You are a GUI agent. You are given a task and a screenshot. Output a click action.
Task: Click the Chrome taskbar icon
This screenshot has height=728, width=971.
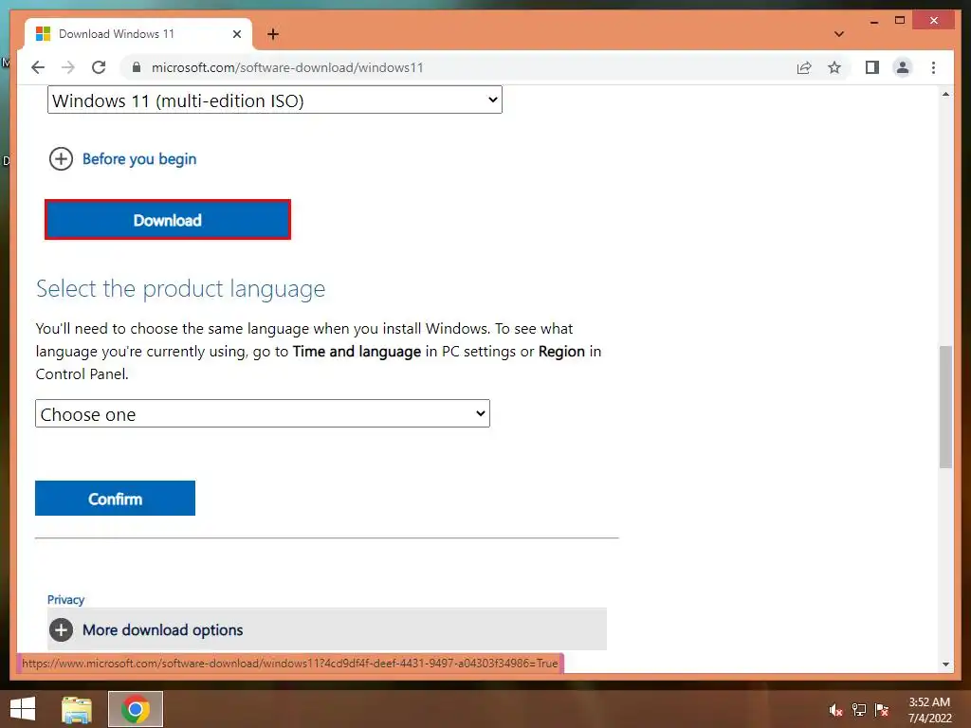pos(136,709)
